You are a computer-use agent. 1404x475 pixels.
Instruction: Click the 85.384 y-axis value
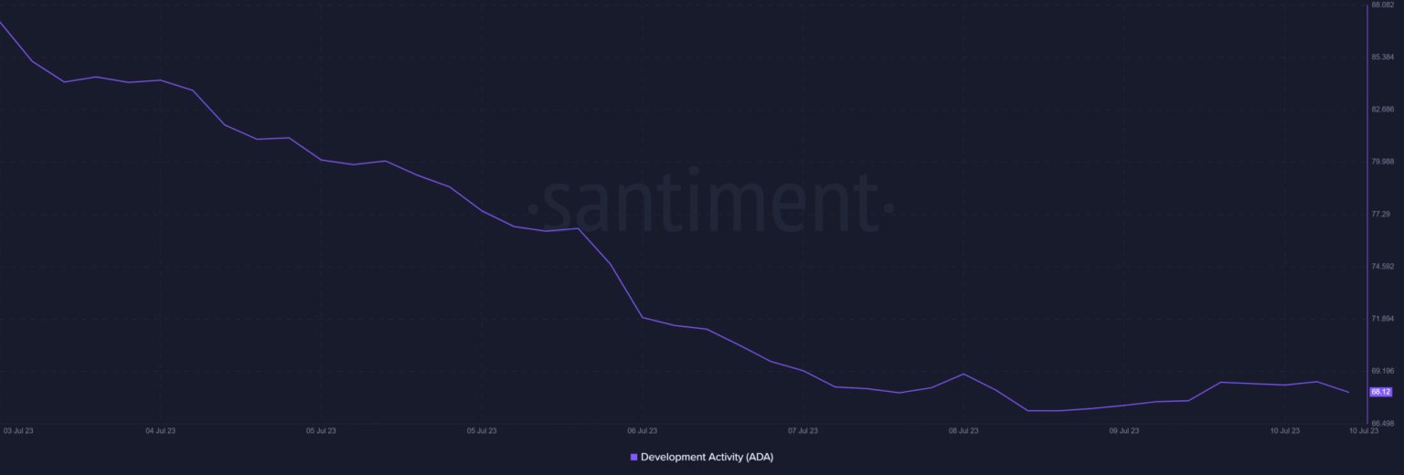1381,58
